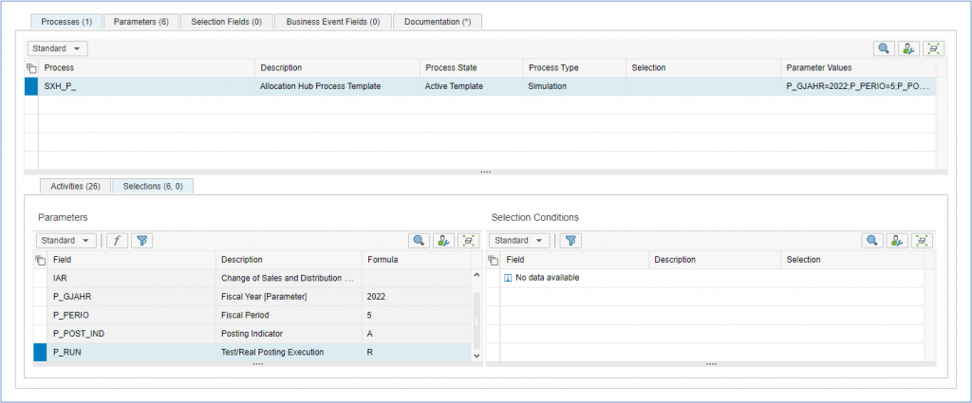The image size is (972, 403).
Task: Toggle row selector for the P_GJAHR field
Action: [40, 297]
